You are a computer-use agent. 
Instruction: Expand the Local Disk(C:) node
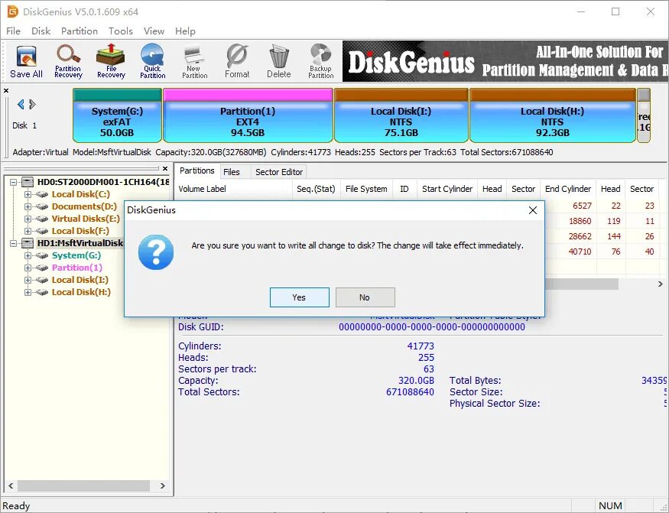pyautogui.click(x=28, y=193)
